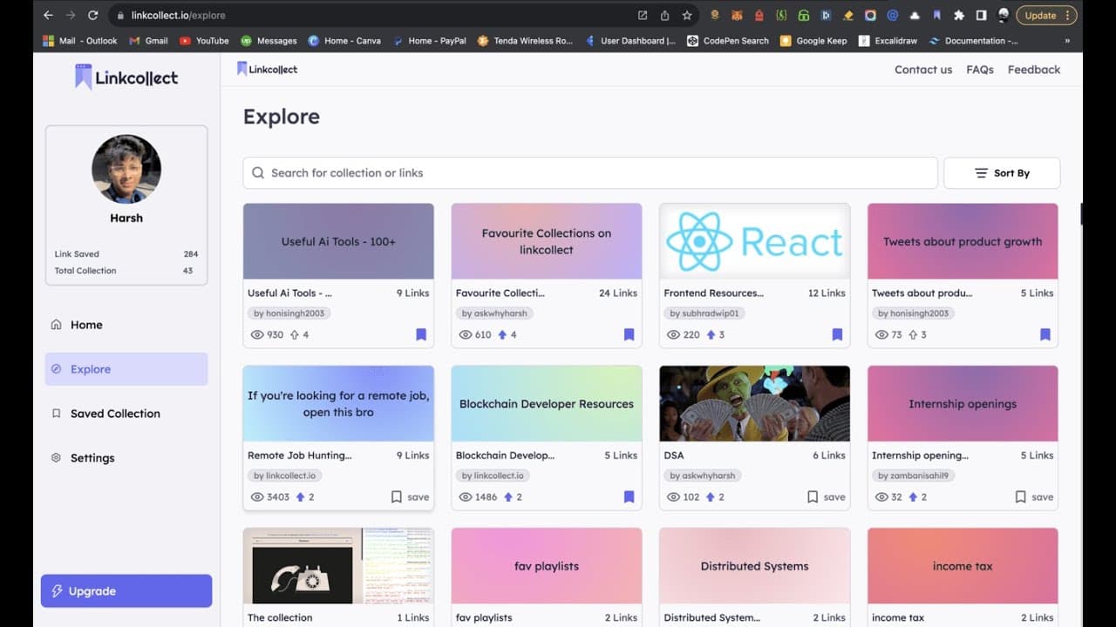The width and height of the screenshot is (1116, 627).
Task: Save the DSA collection
Action: pyautogui.click(x=826, y=497)
